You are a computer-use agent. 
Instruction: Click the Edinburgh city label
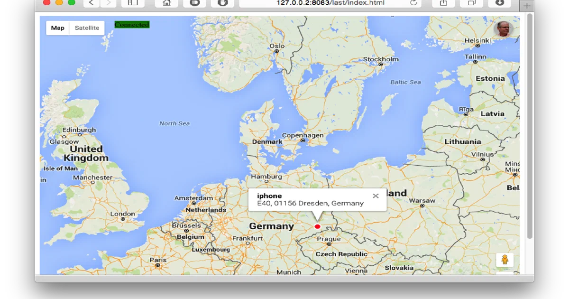coord(79,130)
